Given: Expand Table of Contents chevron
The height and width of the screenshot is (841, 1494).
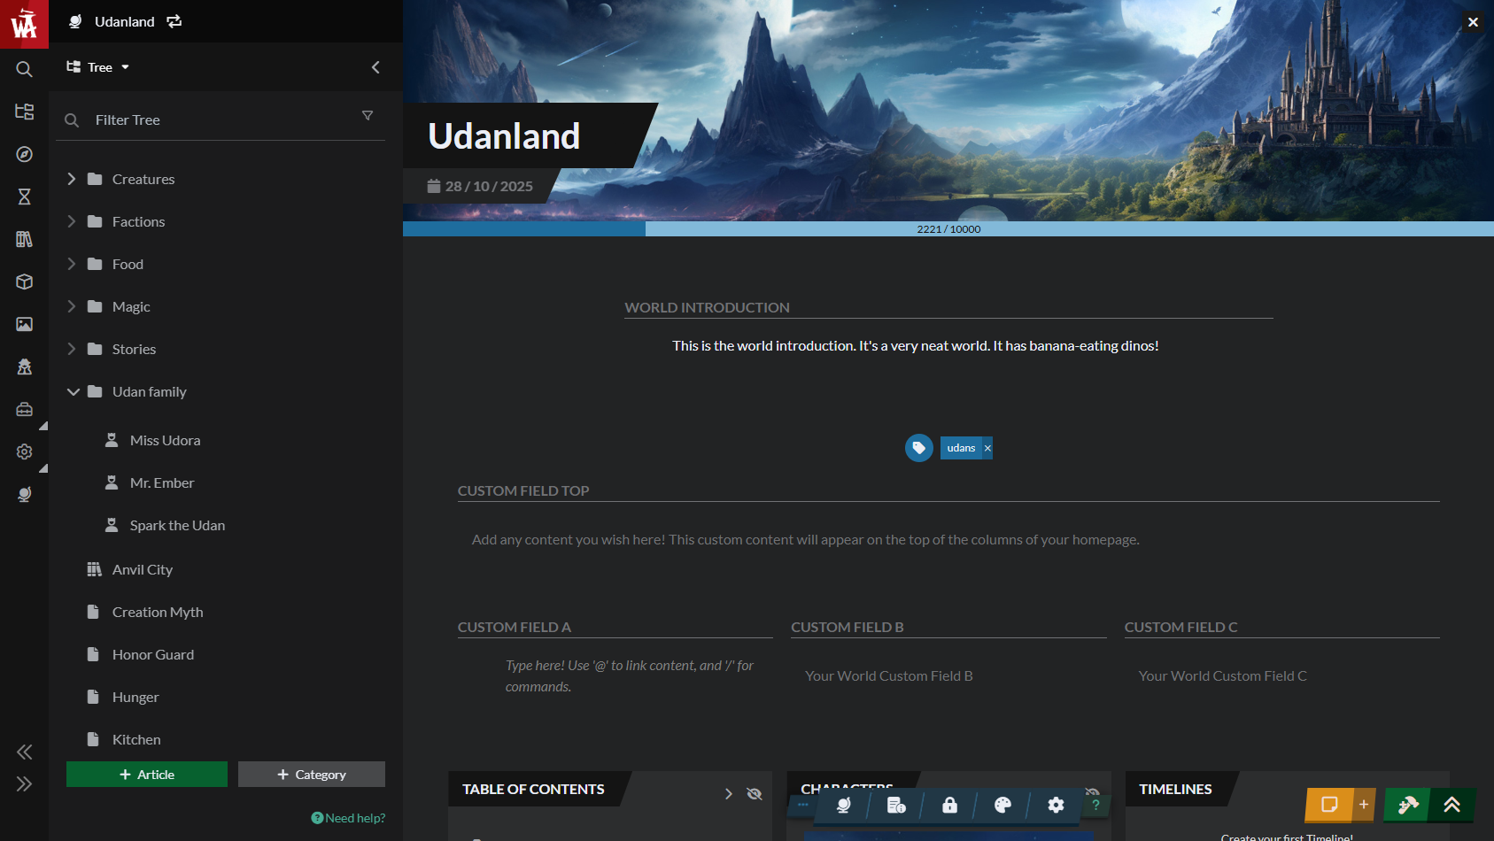Looking at the screenshot, I should coord(728,794).
